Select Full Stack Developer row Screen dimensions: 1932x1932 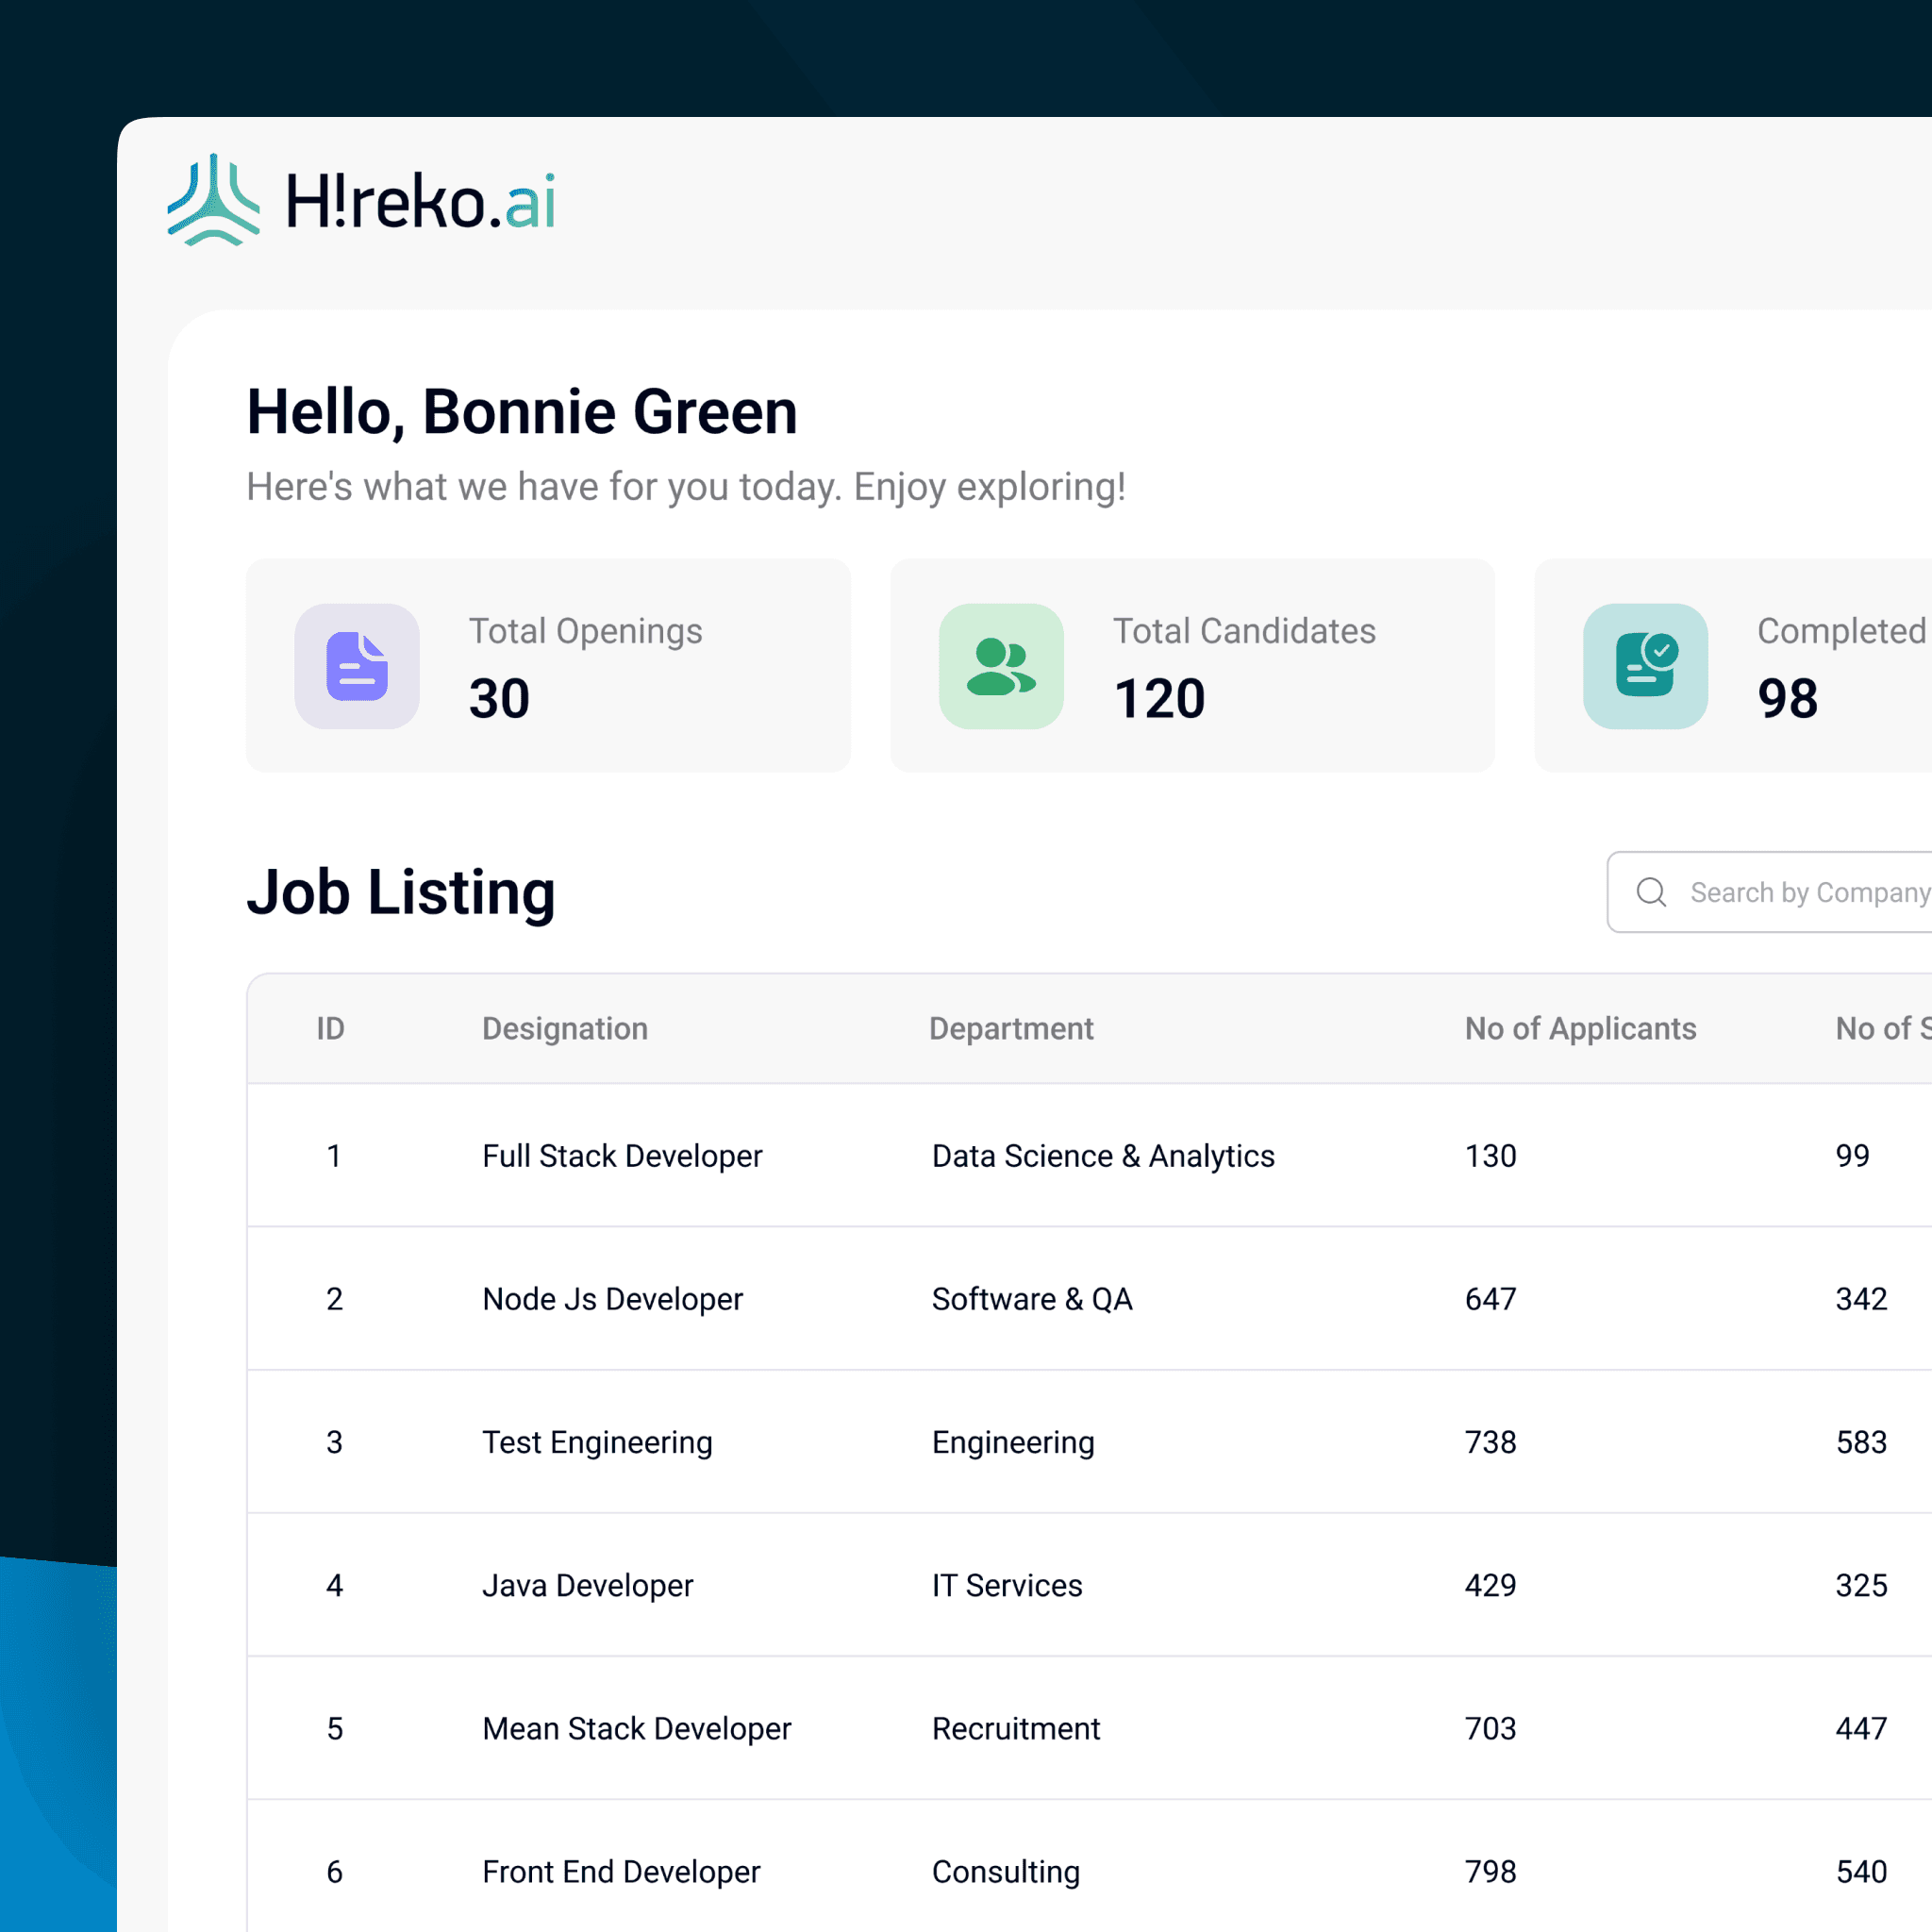point(1089,1155)
